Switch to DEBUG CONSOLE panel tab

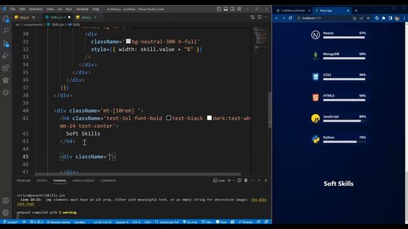(x=84, y=181)
